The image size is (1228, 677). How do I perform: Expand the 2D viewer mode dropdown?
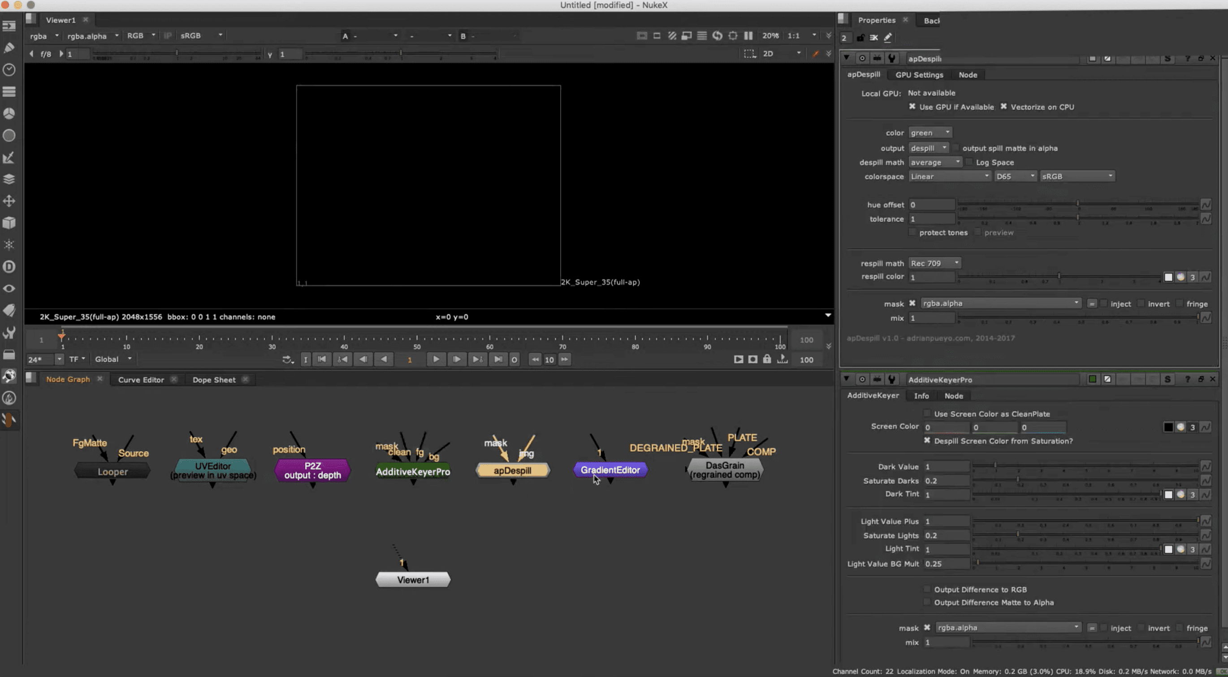click(x=782, y=54)
